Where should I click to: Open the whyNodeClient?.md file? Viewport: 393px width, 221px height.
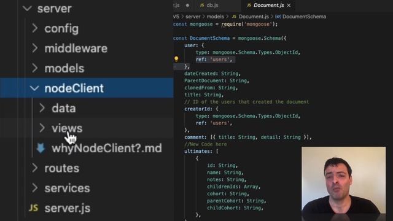point(106,148)
